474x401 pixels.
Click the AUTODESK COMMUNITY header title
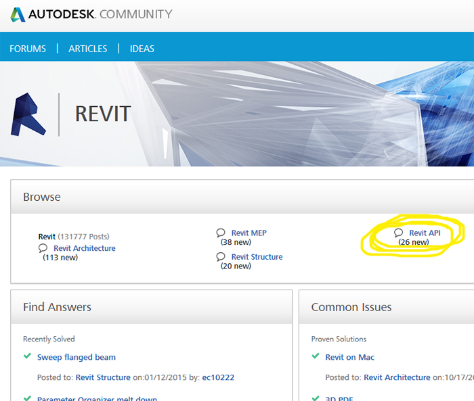100,14
